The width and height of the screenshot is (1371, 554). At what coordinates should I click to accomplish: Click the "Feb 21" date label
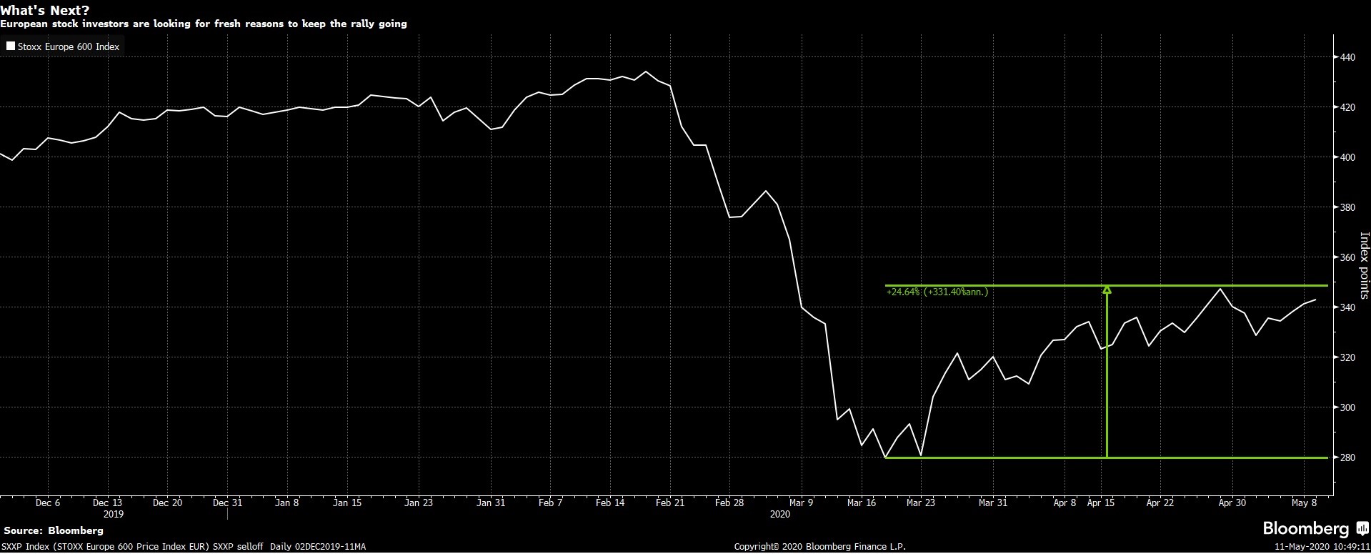tap(669, 503)
